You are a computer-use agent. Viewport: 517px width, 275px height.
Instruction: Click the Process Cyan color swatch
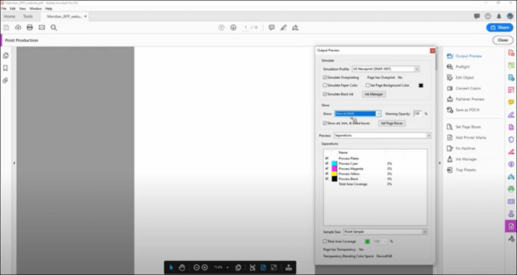(335, 164)
